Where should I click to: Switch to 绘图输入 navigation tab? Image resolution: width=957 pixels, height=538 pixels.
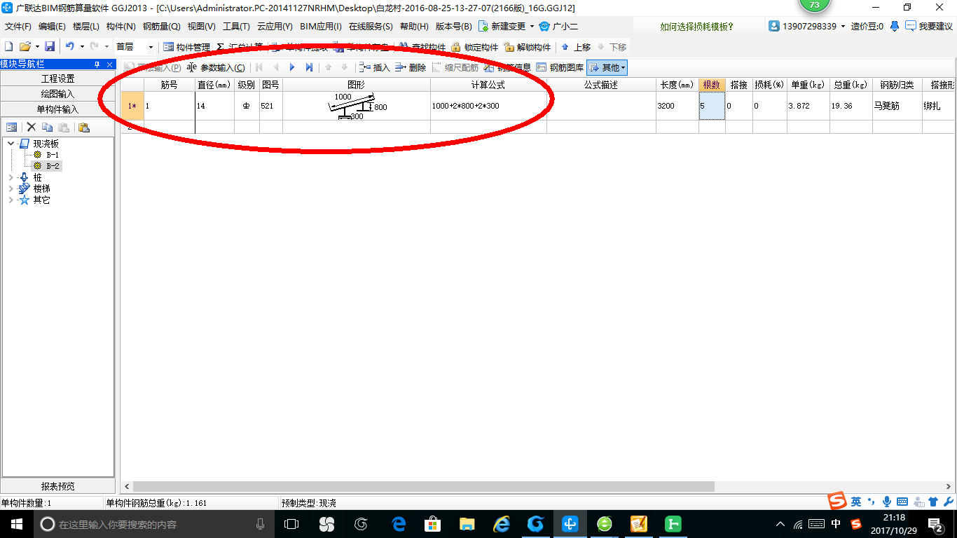pos(57,94)
